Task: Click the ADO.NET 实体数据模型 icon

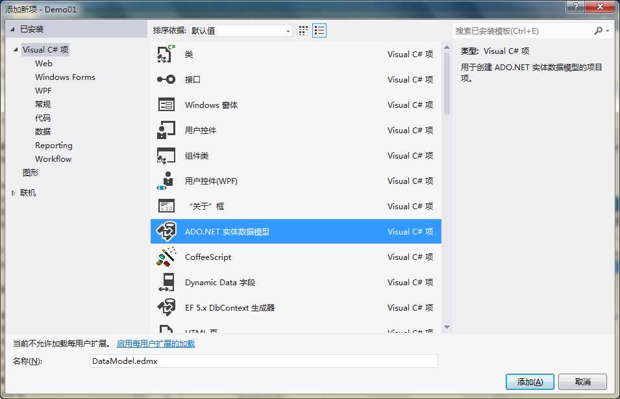Action: pyautogui.click(x=166, y=231)
